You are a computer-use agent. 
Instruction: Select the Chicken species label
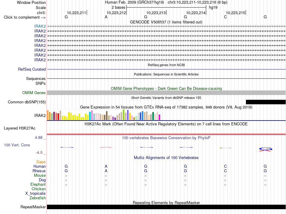click(x=39, y=189)
